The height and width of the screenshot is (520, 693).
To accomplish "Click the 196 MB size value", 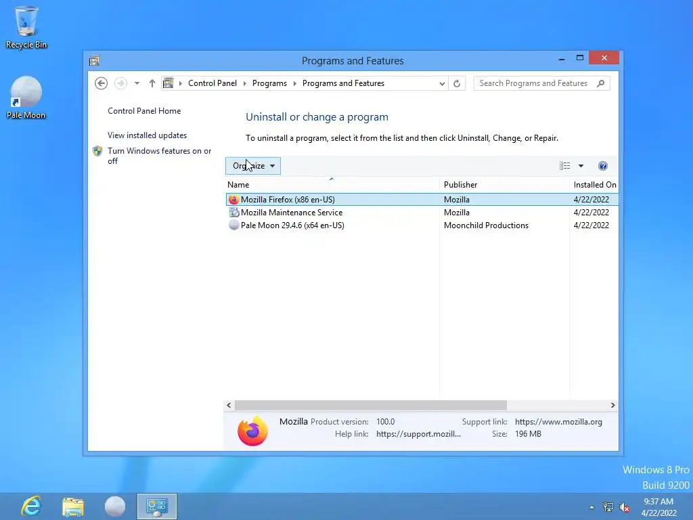I will coord(528,434).
